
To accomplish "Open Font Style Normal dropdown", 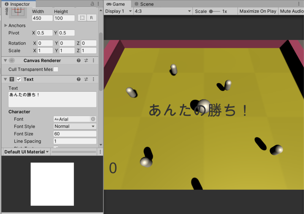I will point(75,126).
